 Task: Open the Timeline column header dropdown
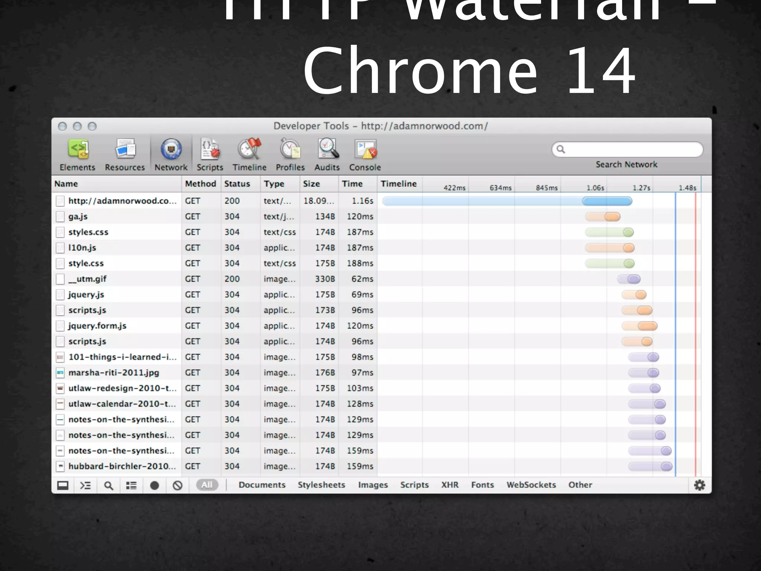point(399,184)
